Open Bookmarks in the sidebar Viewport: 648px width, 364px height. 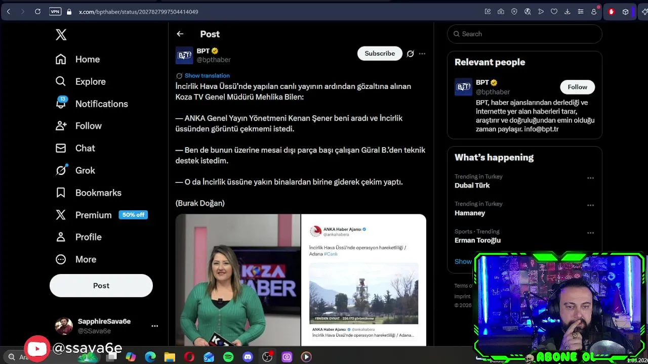pyautogui.click(x=89, y=193)
